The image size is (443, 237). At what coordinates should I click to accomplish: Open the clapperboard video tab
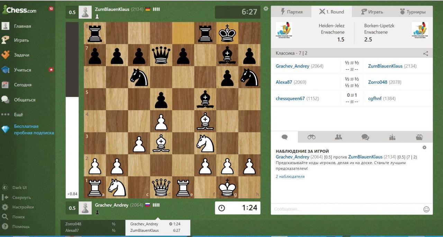pyautogui.click(x=419, y=137)
